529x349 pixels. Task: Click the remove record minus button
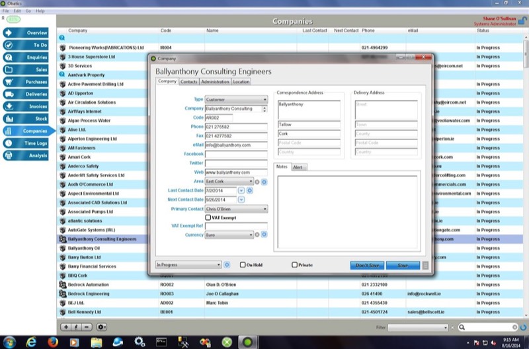[x=87, y=327]
